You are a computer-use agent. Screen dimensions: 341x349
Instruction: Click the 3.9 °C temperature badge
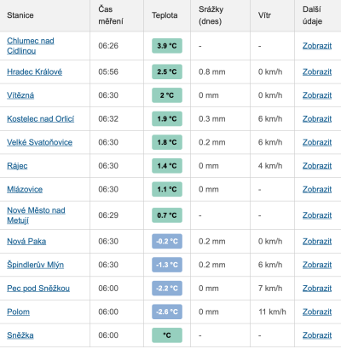(x=167, y=46)
